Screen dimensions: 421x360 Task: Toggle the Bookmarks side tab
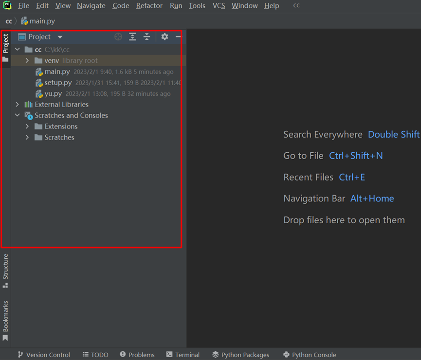5,321
